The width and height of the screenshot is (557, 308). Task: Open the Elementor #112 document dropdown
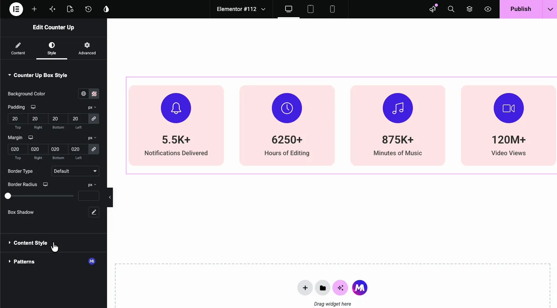[241, 9]
